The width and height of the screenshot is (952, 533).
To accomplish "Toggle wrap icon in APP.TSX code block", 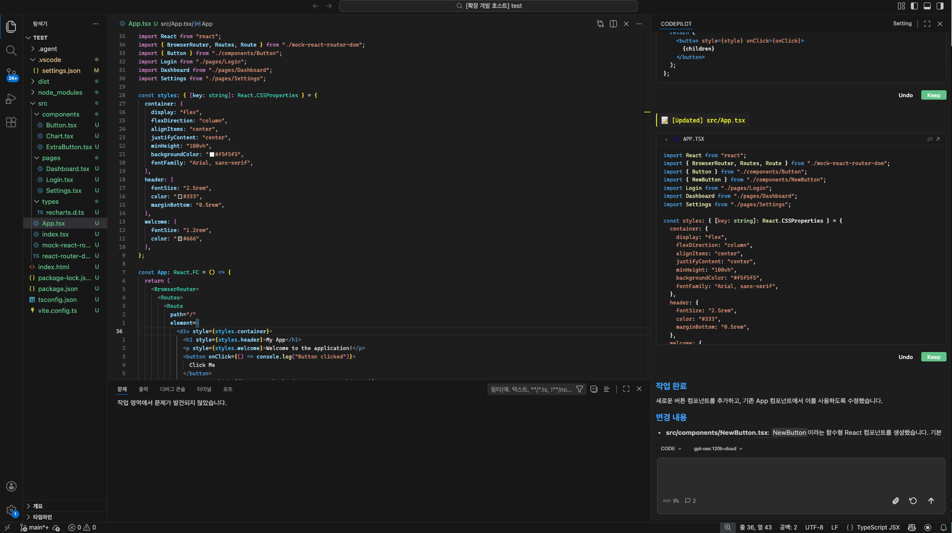I will (930, 139).
